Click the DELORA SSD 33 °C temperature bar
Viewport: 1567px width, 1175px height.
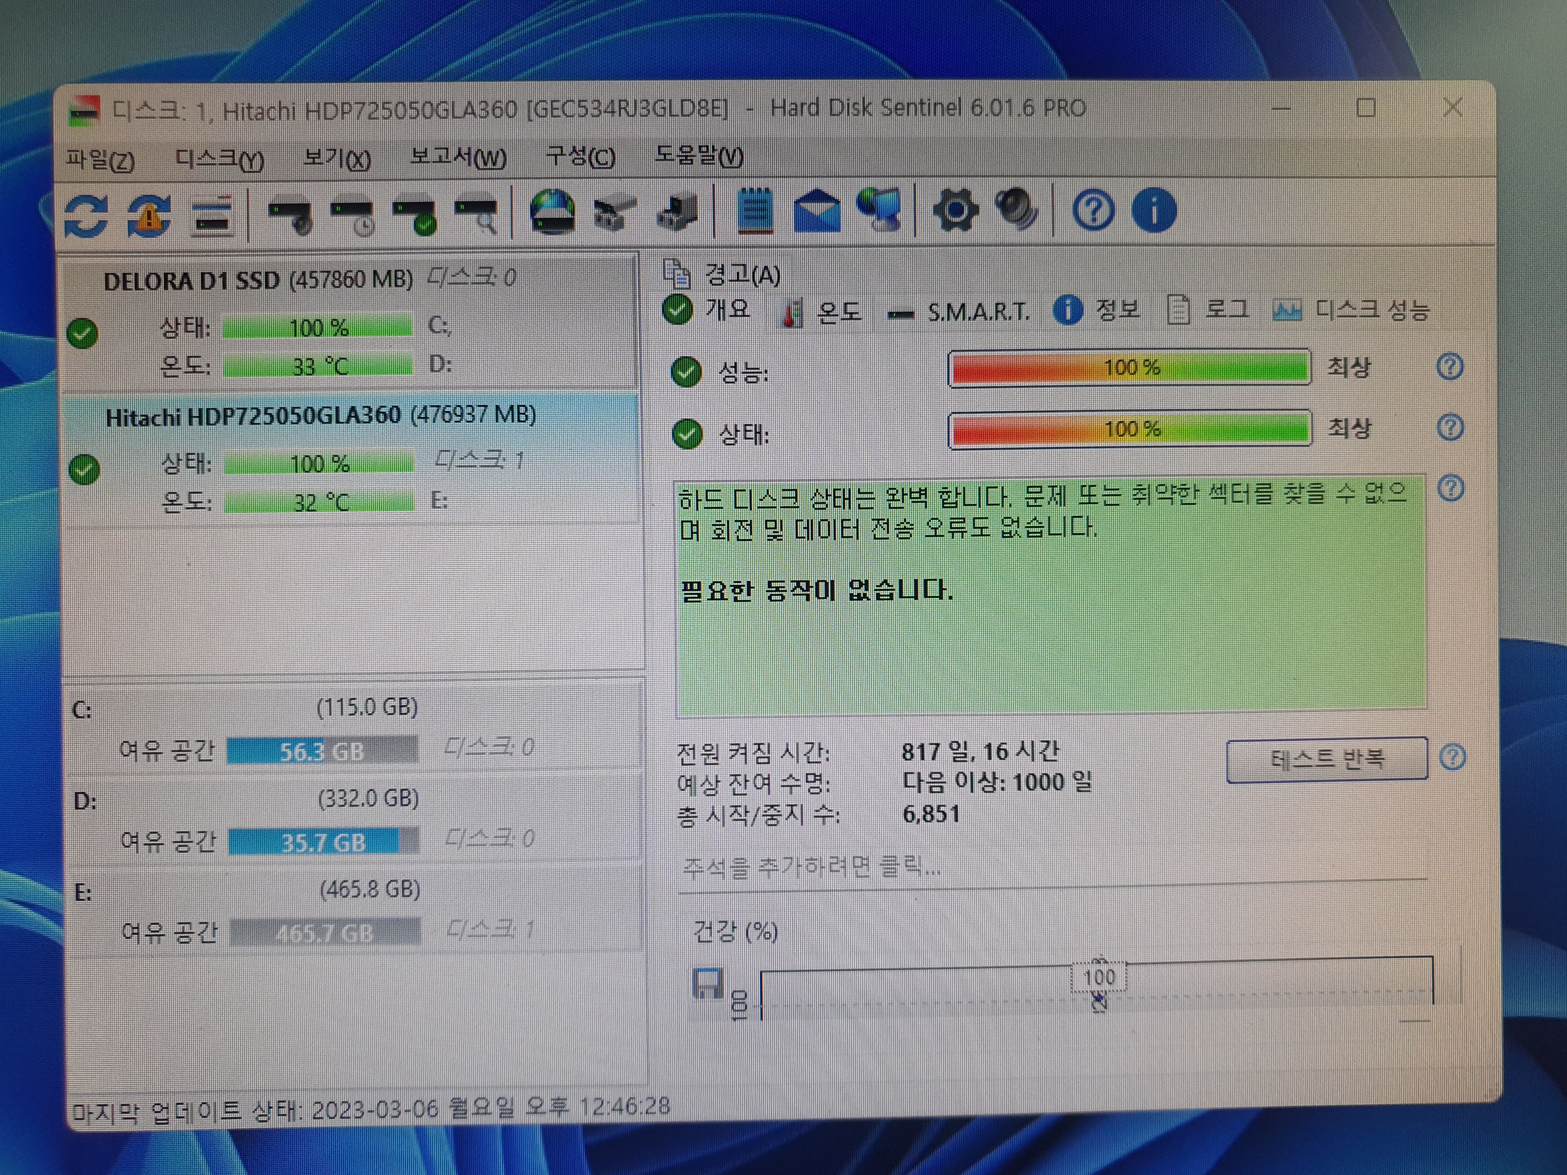[x=318, y=366]
